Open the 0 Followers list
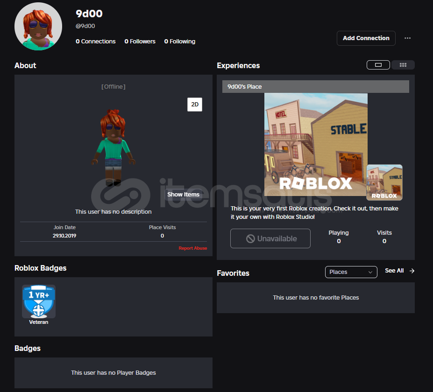This screenshot has height=392, width=433. [140, 42]
